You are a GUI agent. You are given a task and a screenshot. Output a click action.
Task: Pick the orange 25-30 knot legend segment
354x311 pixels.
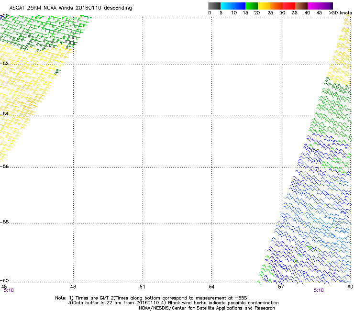(277, 6)
